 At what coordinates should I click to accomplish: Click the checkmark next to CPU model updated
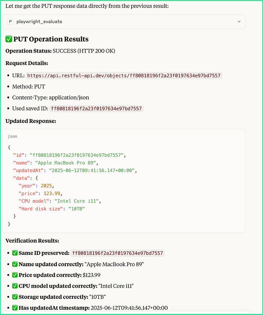point(15,286)
